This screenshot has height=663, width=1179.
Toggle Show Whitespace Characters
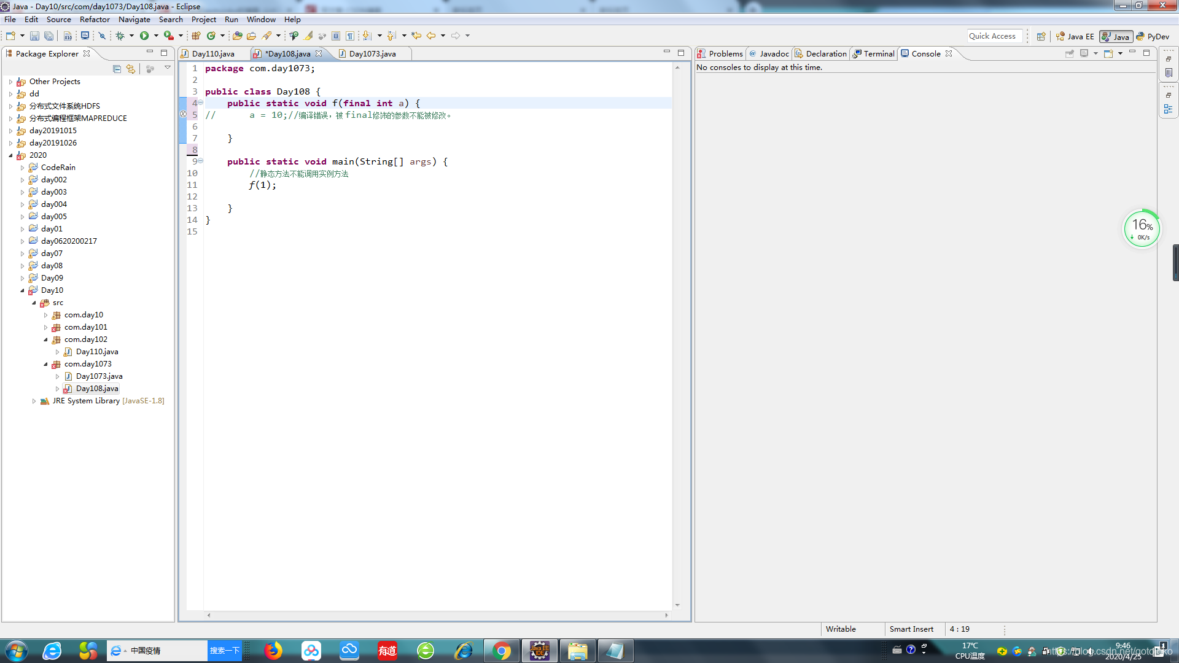click(349, 36)
